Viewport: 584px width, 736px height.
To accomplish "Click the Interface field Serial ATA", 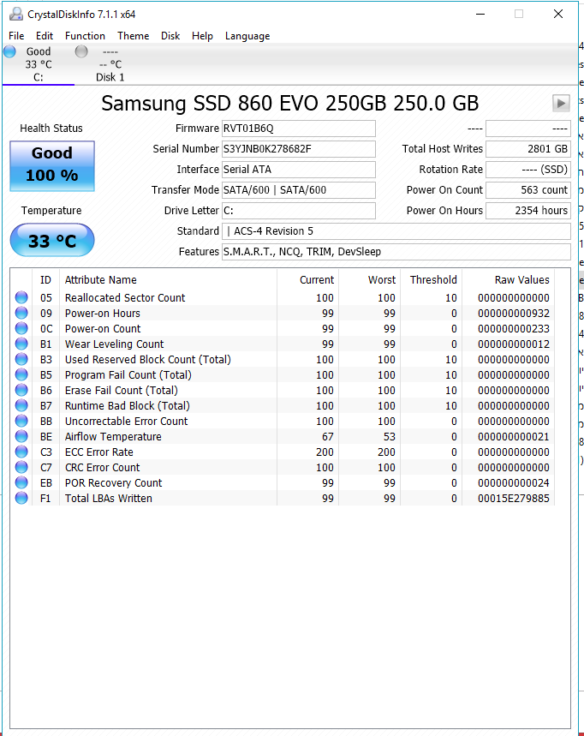I will click(298, 170).
